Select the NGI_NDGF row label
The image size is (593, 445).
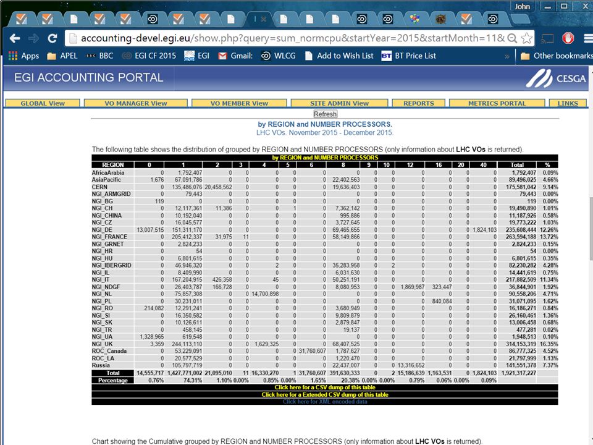tap(106, 287)
